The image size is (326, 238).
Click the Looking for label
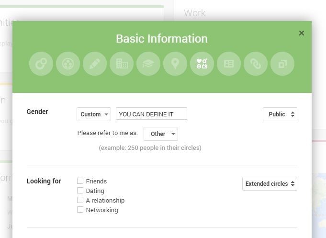click(x=44, y=181)
